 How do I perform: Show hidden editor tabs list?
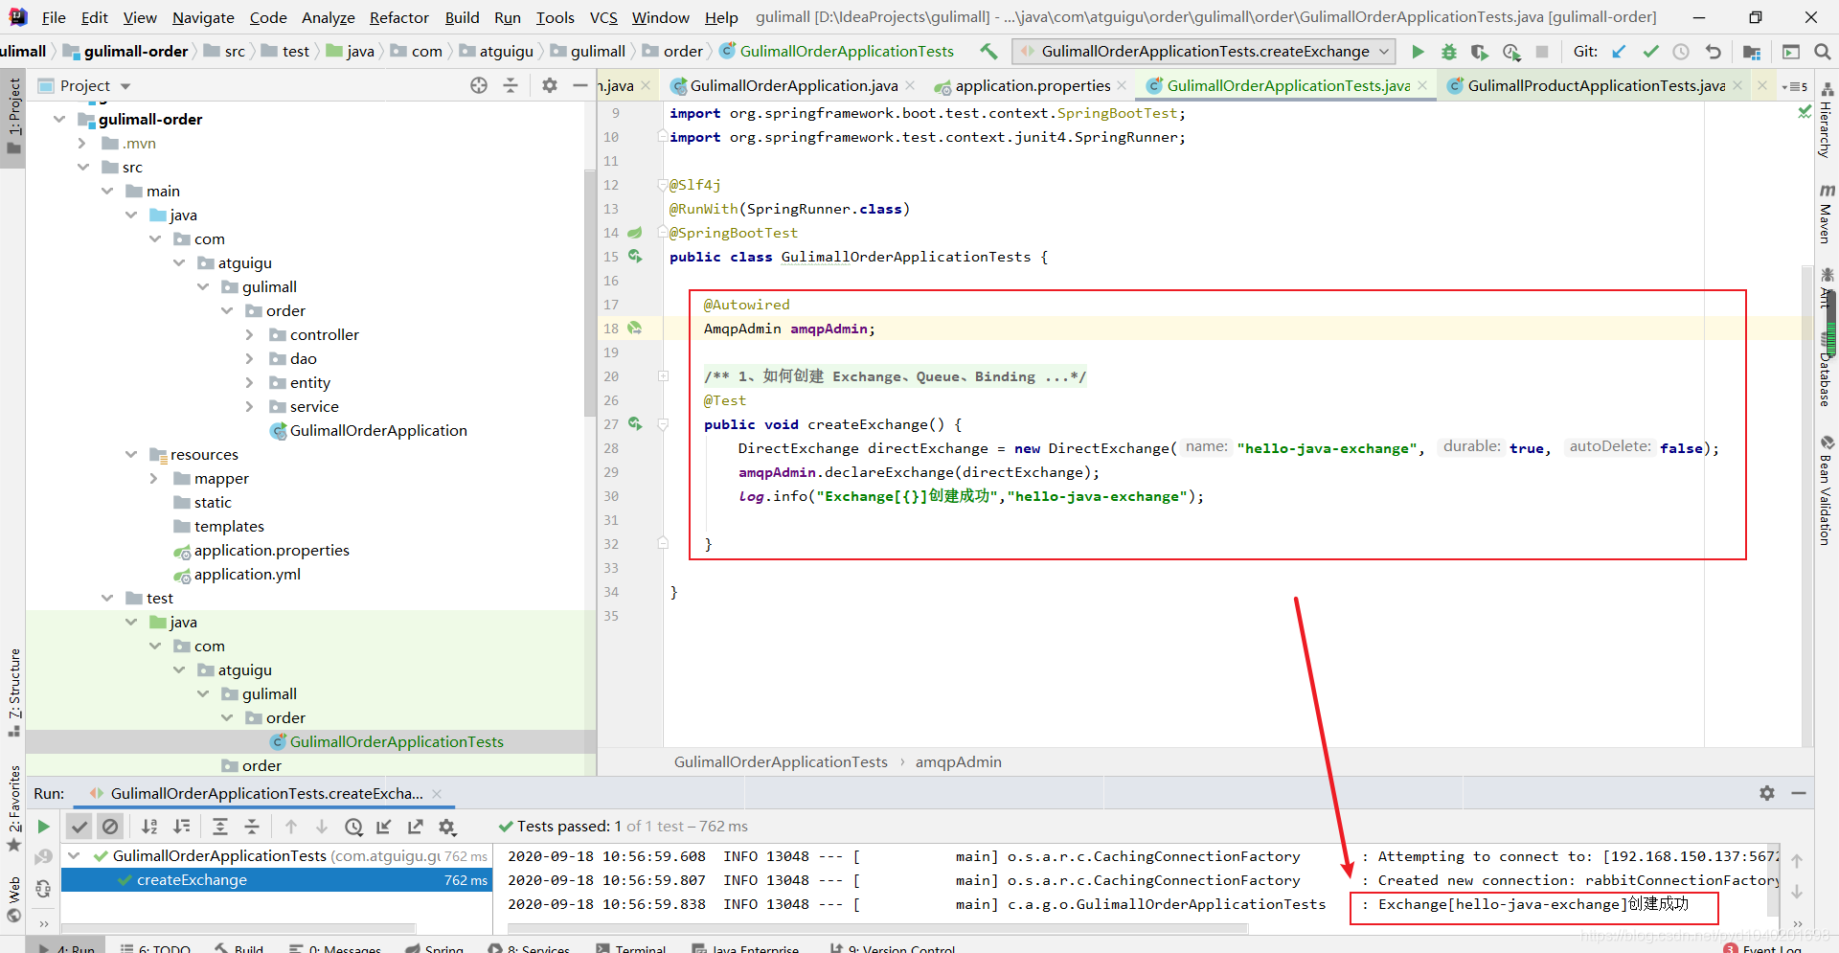click(x=1795, y=86)
